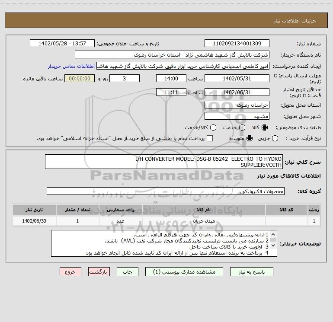Click the جزئیات اطلاعات نیاز page title
The image size is (333, 322).
295,21
